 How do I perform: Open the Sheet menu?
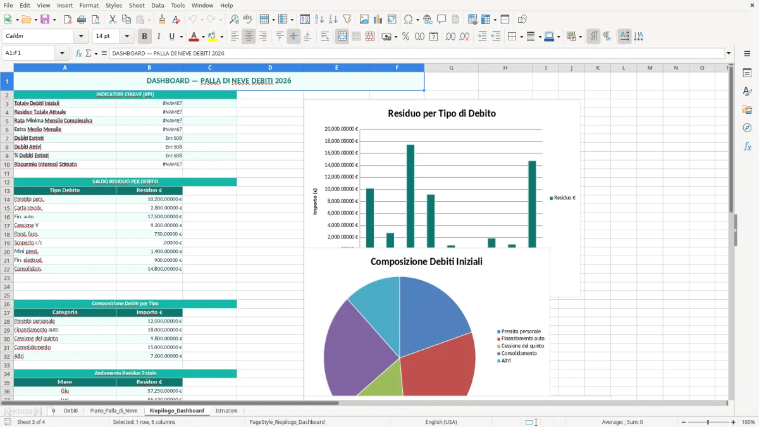point(137,5)
